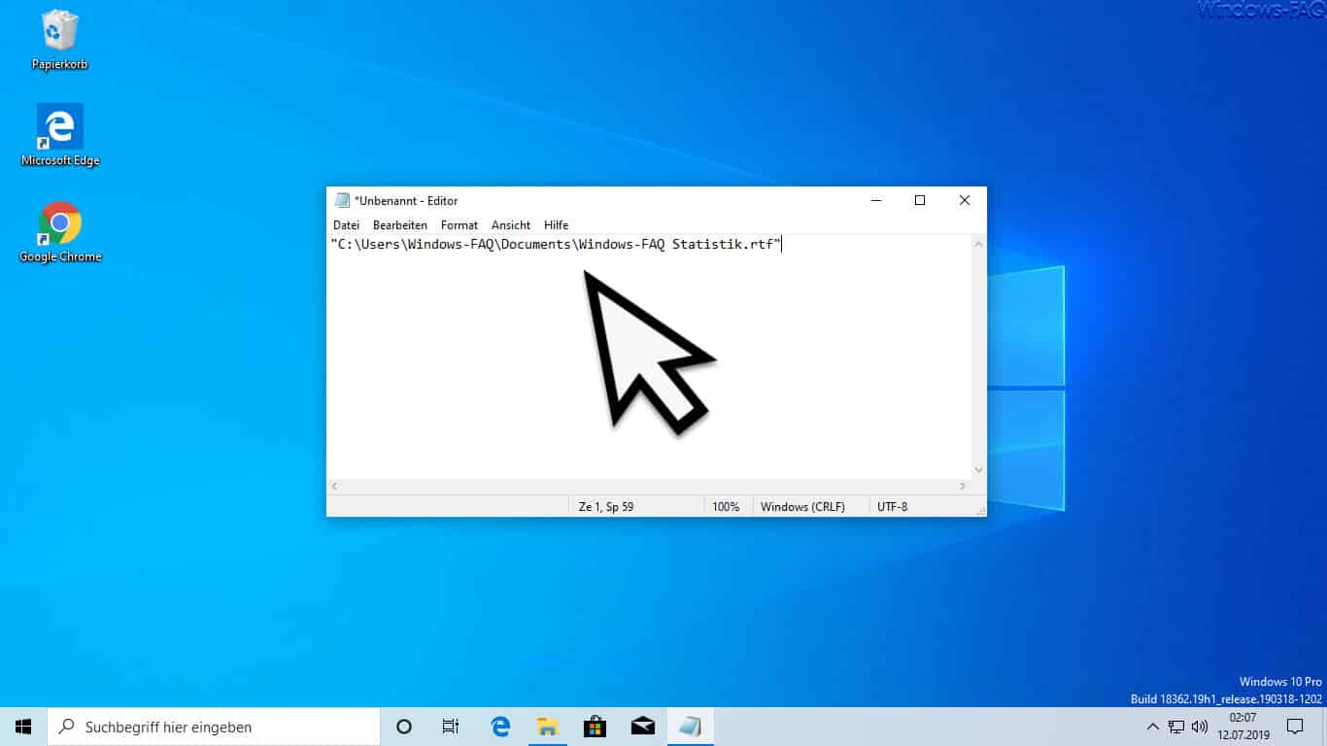Open the Windows Start menu
Image resolution: width=1327 pixels, height=746 pixels.
pyautogui.click(x=23, y=727)
